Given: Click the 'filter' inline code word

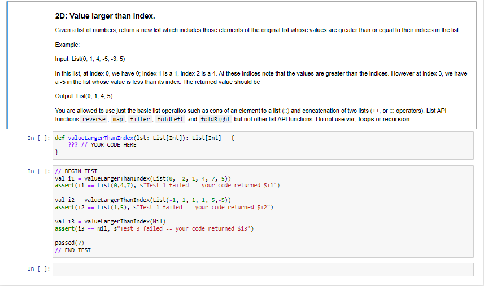Looking at the screenshot, I should coord(140,119).
